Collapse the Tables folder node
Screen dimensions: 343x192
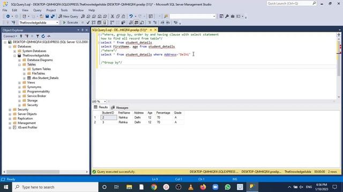tap(19, 65)
